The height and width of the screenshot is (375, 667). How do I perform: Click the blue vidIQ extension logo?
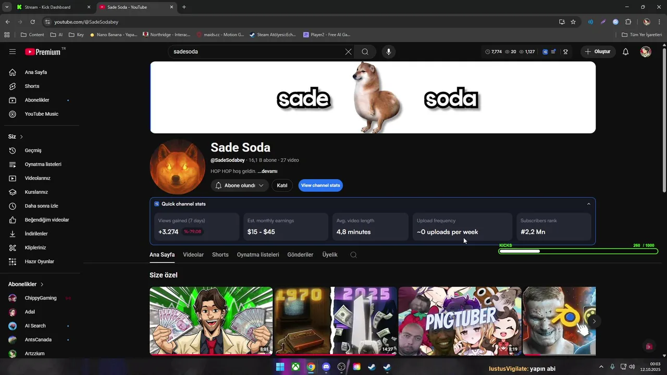545,52
